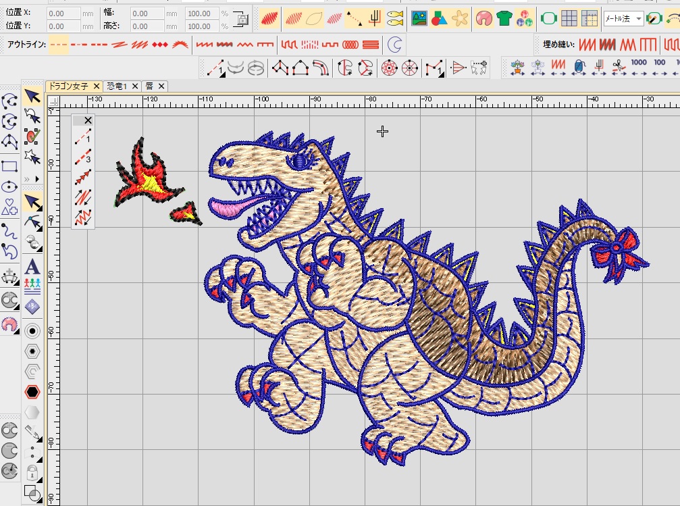Open the colored thread balls icon
This screenshot has width=680, height=506.
click(524, 19)
